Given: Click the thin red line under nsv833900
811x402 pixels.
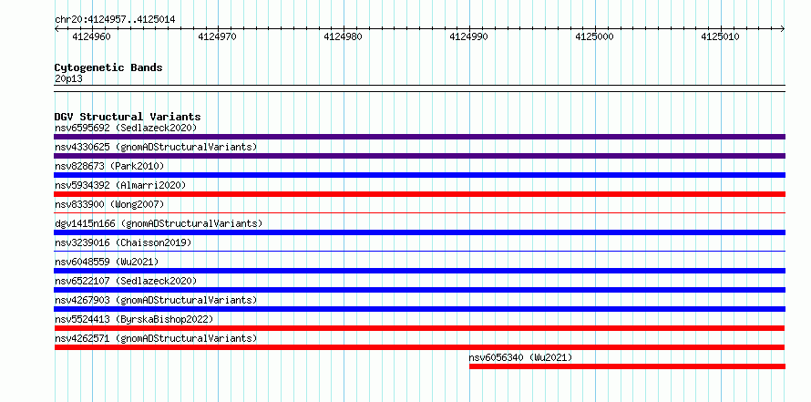Looking at the screenshot, I should tap(419, 212).
